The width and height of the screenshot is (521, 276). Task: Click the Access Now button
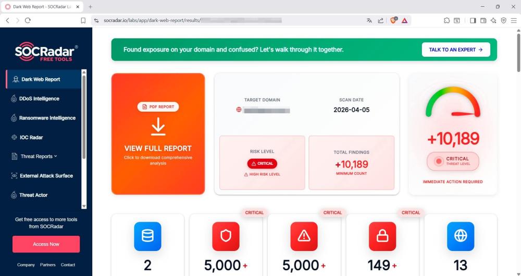(x=46, y=244)
